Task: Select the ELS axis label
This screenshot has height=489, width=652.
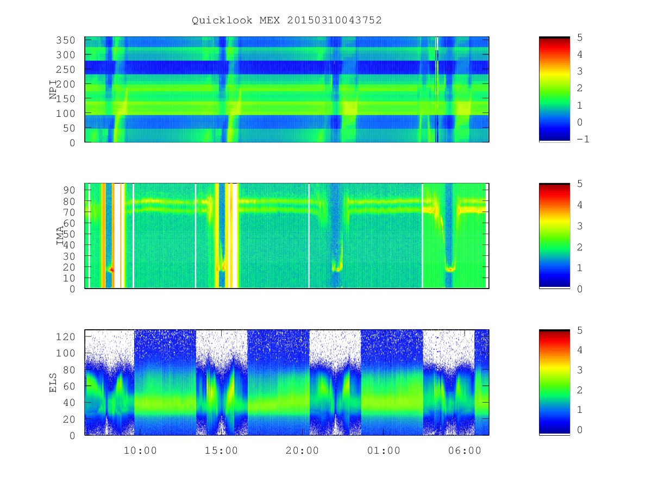Action: (x=53, y=383)
